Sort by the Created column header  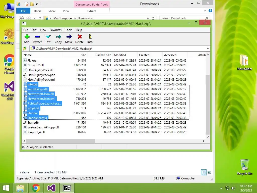click(x=150, y=55)
